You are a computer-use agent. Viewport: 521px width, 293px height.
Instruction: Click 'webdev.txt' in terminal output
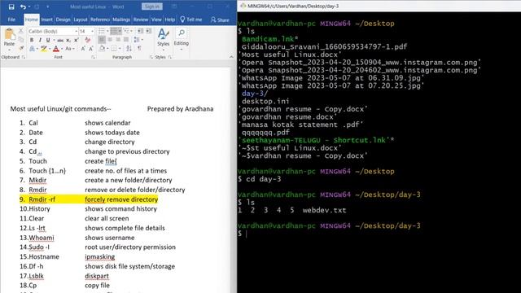click(x=324, y=210)
